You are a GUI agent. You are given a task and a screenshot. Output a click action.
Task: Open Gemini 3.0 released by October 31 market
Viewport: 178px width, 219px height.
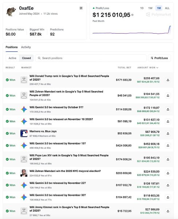(56, 107)
